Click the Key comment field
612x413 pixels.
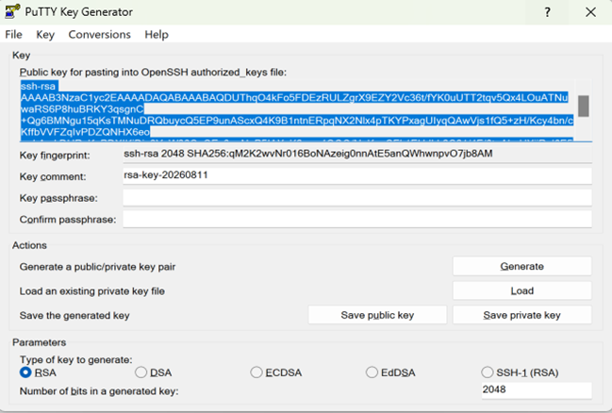point(357,175)
